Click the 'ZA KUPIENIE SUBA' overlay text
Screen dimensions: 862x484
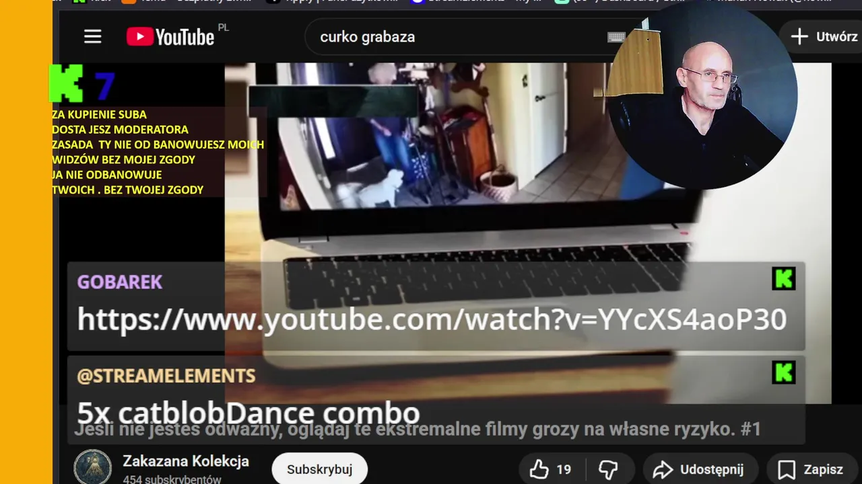pos(99,114)
